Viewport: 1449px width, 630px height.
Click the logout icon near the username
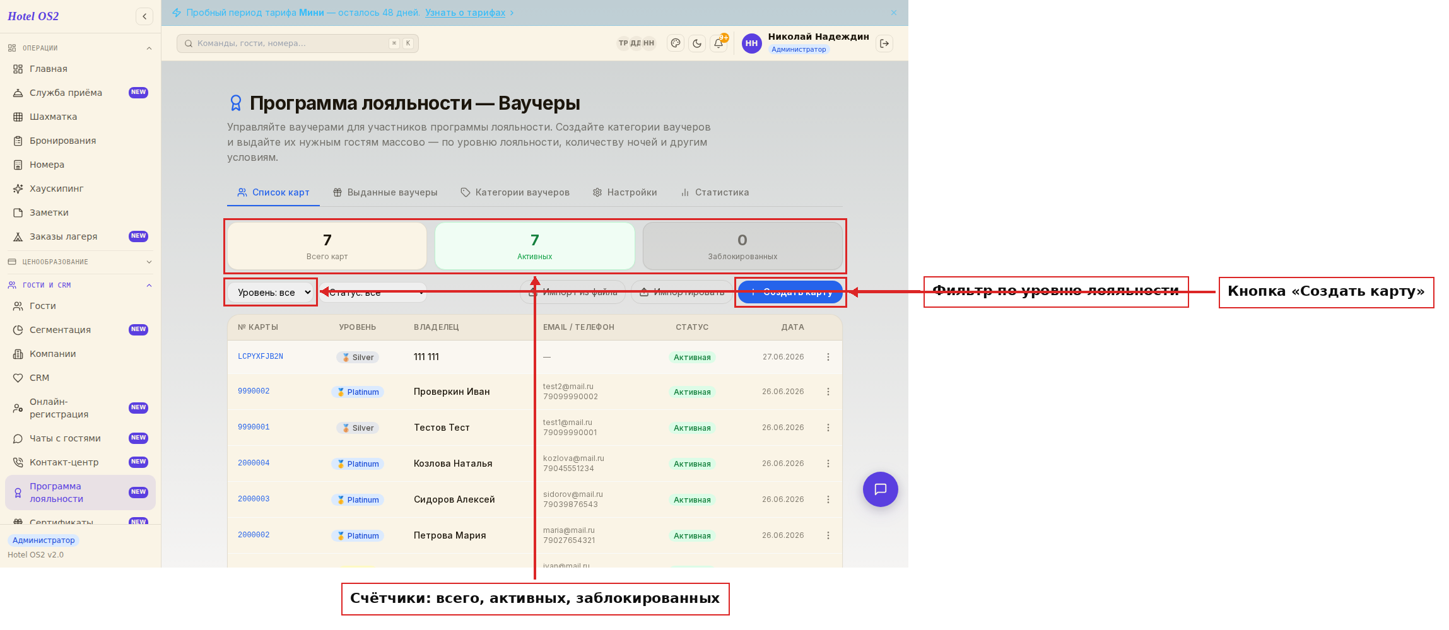pyautogui.click(x=884, y=44)
